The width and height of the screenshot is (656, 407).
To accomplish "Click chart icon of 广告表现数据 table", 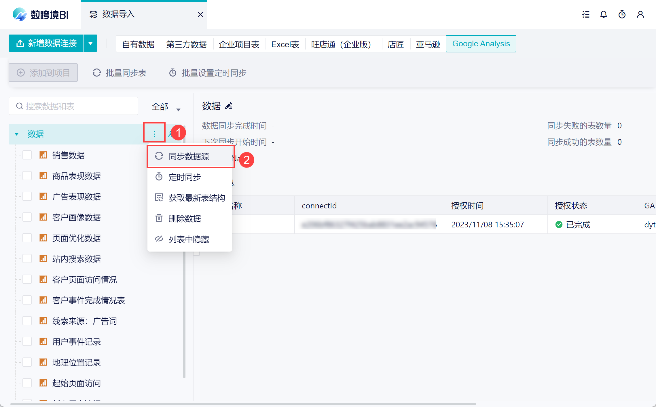I will click(43, 197).
